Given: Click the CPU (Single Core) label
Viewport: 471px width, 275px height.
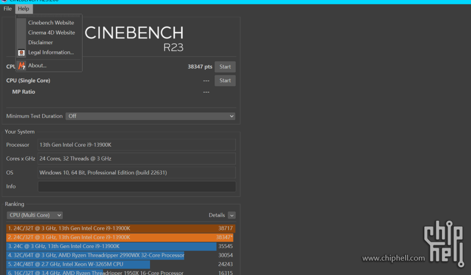Looking at the screenshot, I should pyautogui.click(x=28, y=81).
